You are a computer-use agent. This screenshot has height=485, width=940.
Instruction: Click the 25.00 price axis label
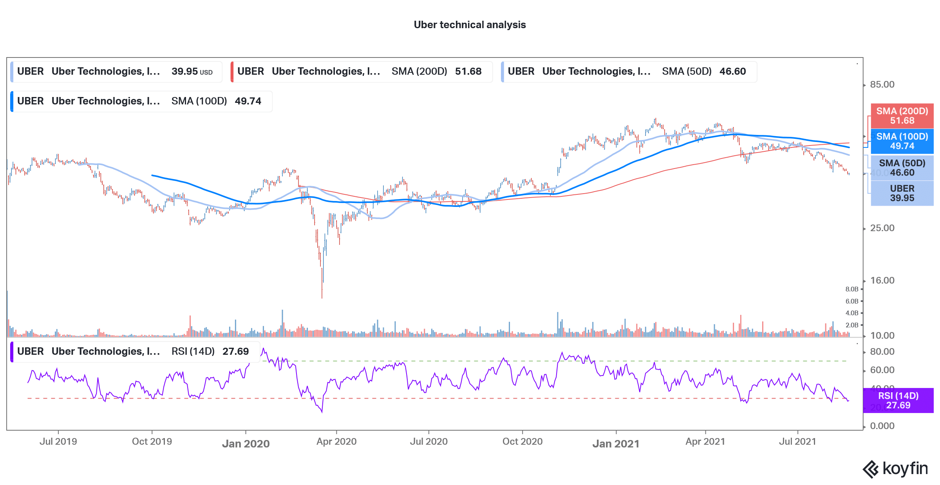[882, 228]
